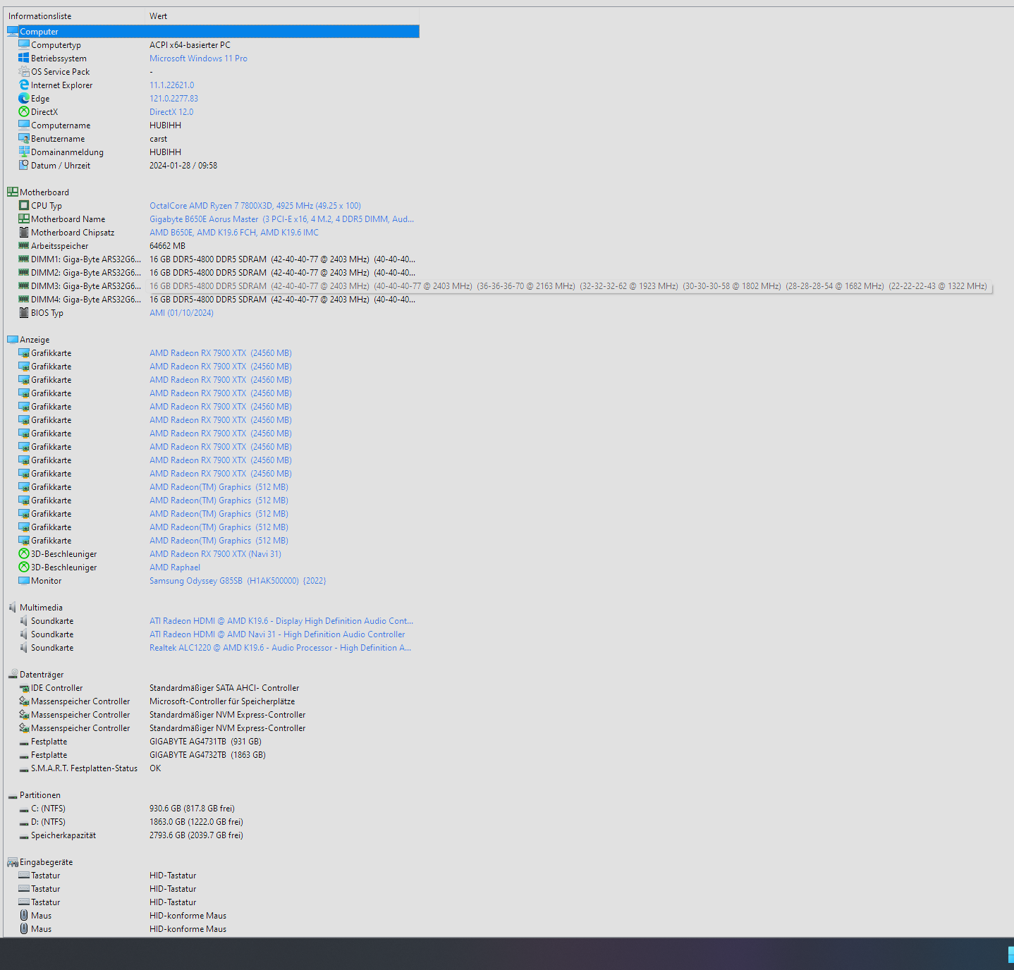1014x970 pixels.
Task: Click the Motherboard Chipsatz icon
Action: click(x=24, y=233)
